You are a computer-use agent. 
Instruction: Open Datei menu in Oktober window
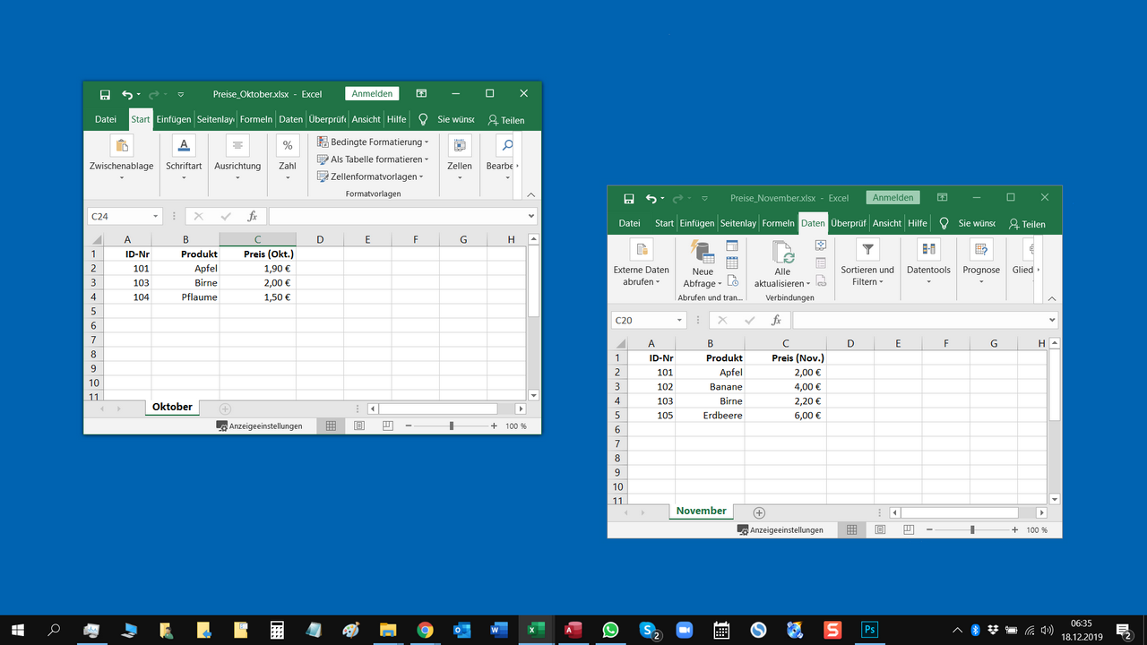[x=106, y=119]
